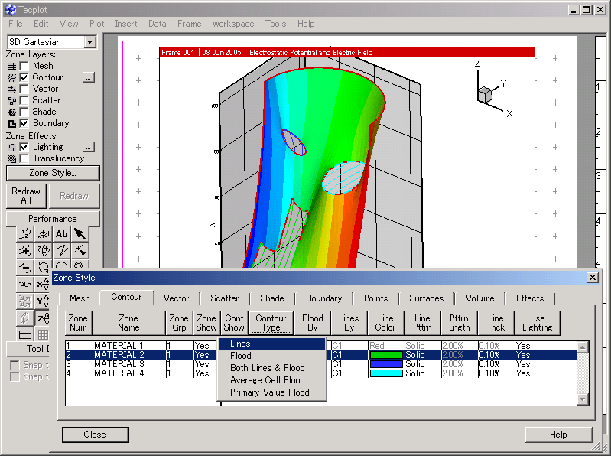
Task: Open the Use Lighting column dropdown
Action: 537,323
